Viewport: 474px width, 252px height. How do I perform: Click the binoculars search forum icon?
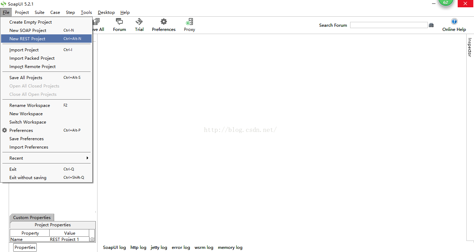pos(431,25)
